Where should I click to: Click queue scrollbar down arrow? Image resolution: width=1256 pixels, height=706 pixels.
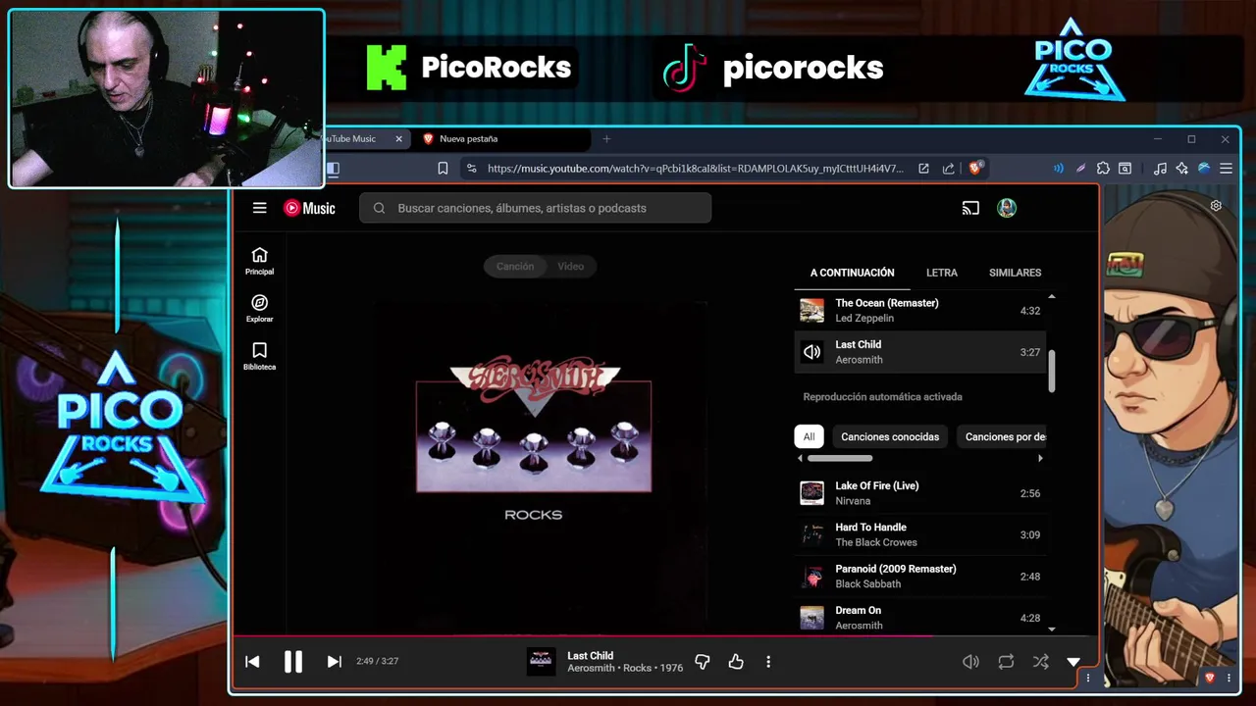coord(1052,629)
